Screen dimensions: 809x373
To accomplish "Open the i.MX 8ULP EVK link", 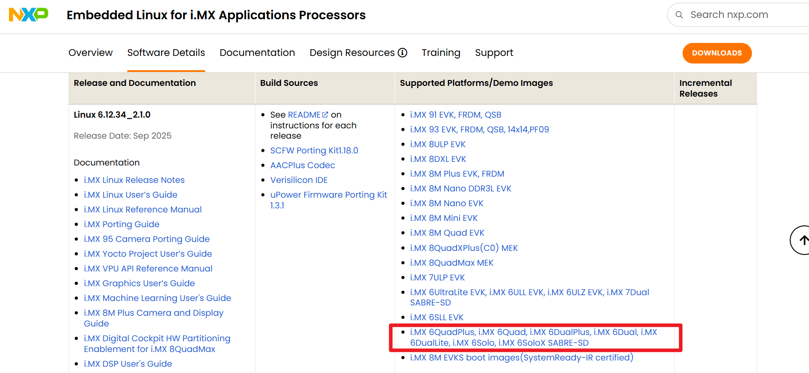I will [x=438, y=144].
